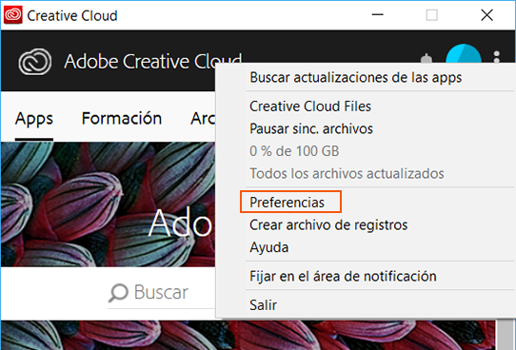
Task: Click the '0 % de 100 GB' storage text
Action: [294, 151]
